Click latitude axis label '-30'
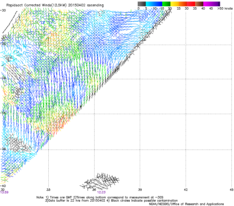Image resolution: width=234 pixels, height=206 pixels. (3, 10)
